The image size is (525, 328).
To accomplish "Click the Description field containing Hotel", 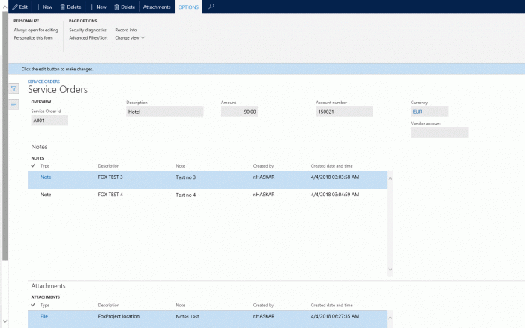I will [165, 112].
